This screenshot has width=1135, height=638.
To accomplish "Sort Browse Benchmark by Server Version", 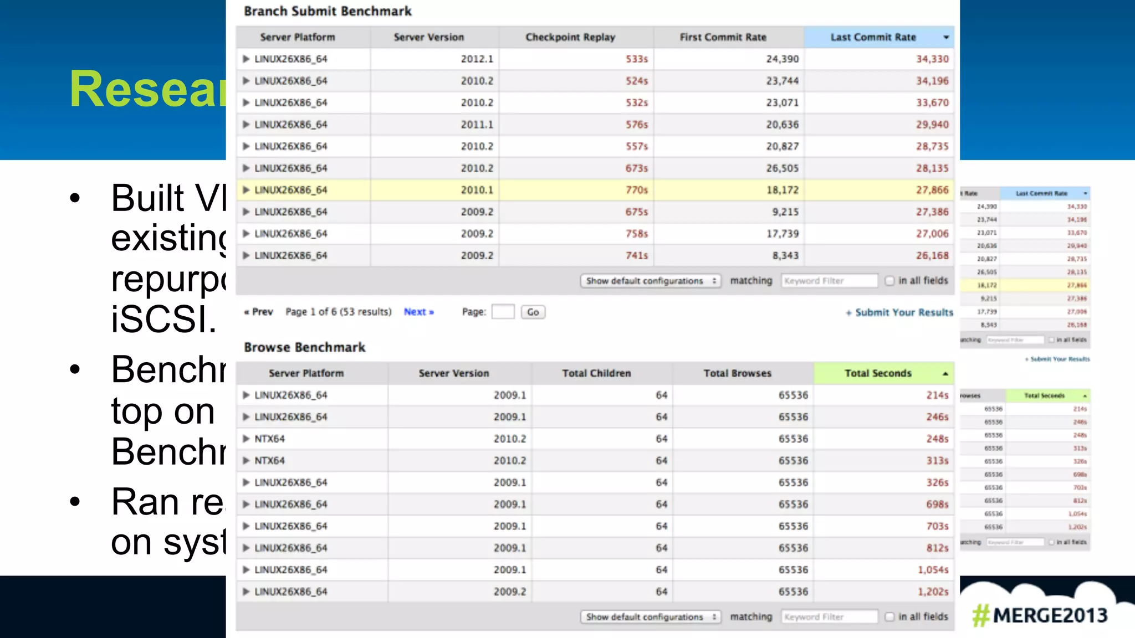I will pos(460,373).
